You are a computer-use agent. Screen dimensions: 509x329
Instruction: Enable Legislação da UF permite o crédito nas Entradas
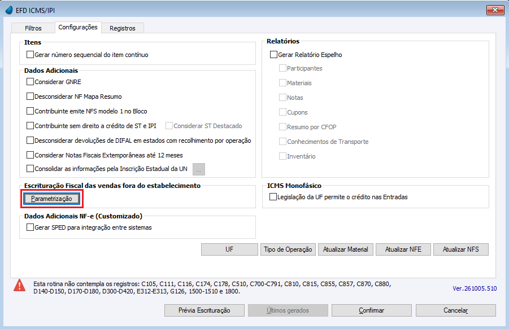(x=273, y=197)
